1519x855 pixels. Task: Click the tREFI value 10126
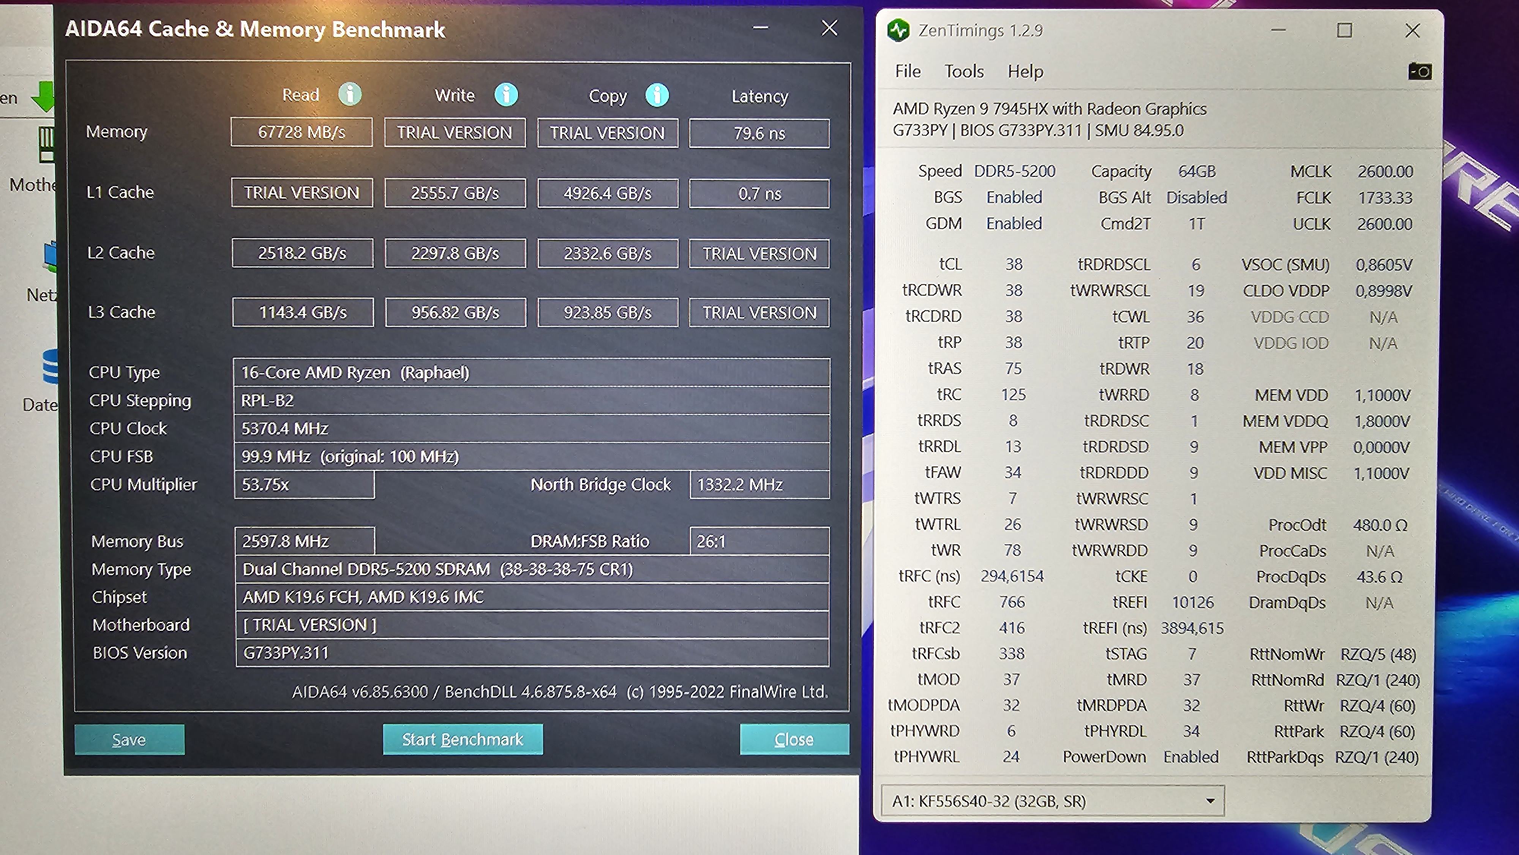pyautogui.click(x=1192, y=602)
